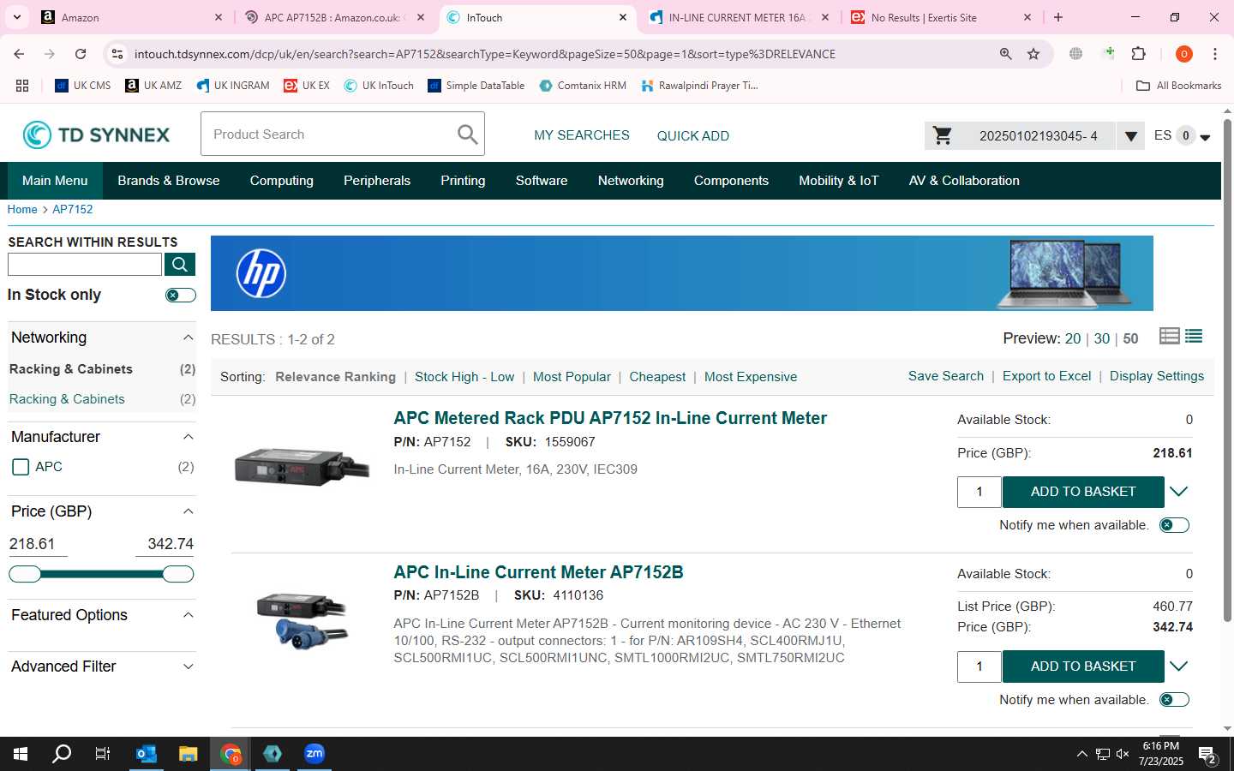Open the Computing menu
This screenshot has width=1234, height=771.
pos(282,181)
